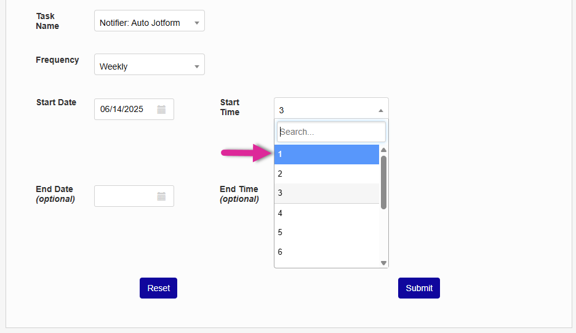Click the Start Date input field
The image size is (576, 333).
[x=126, y=110]
